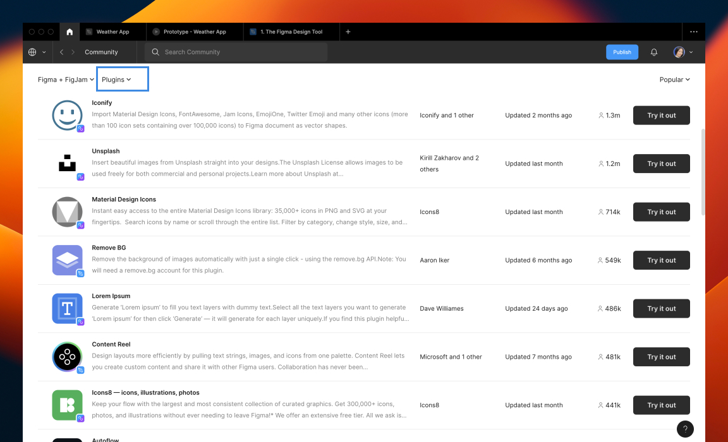Expand the chevron beside the globe icon
The image size is (728, 442).
point(44,52)
